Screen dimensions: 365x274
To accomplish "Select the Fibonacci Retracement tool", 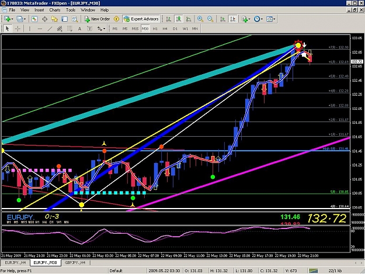I will [x=69, y=29].
